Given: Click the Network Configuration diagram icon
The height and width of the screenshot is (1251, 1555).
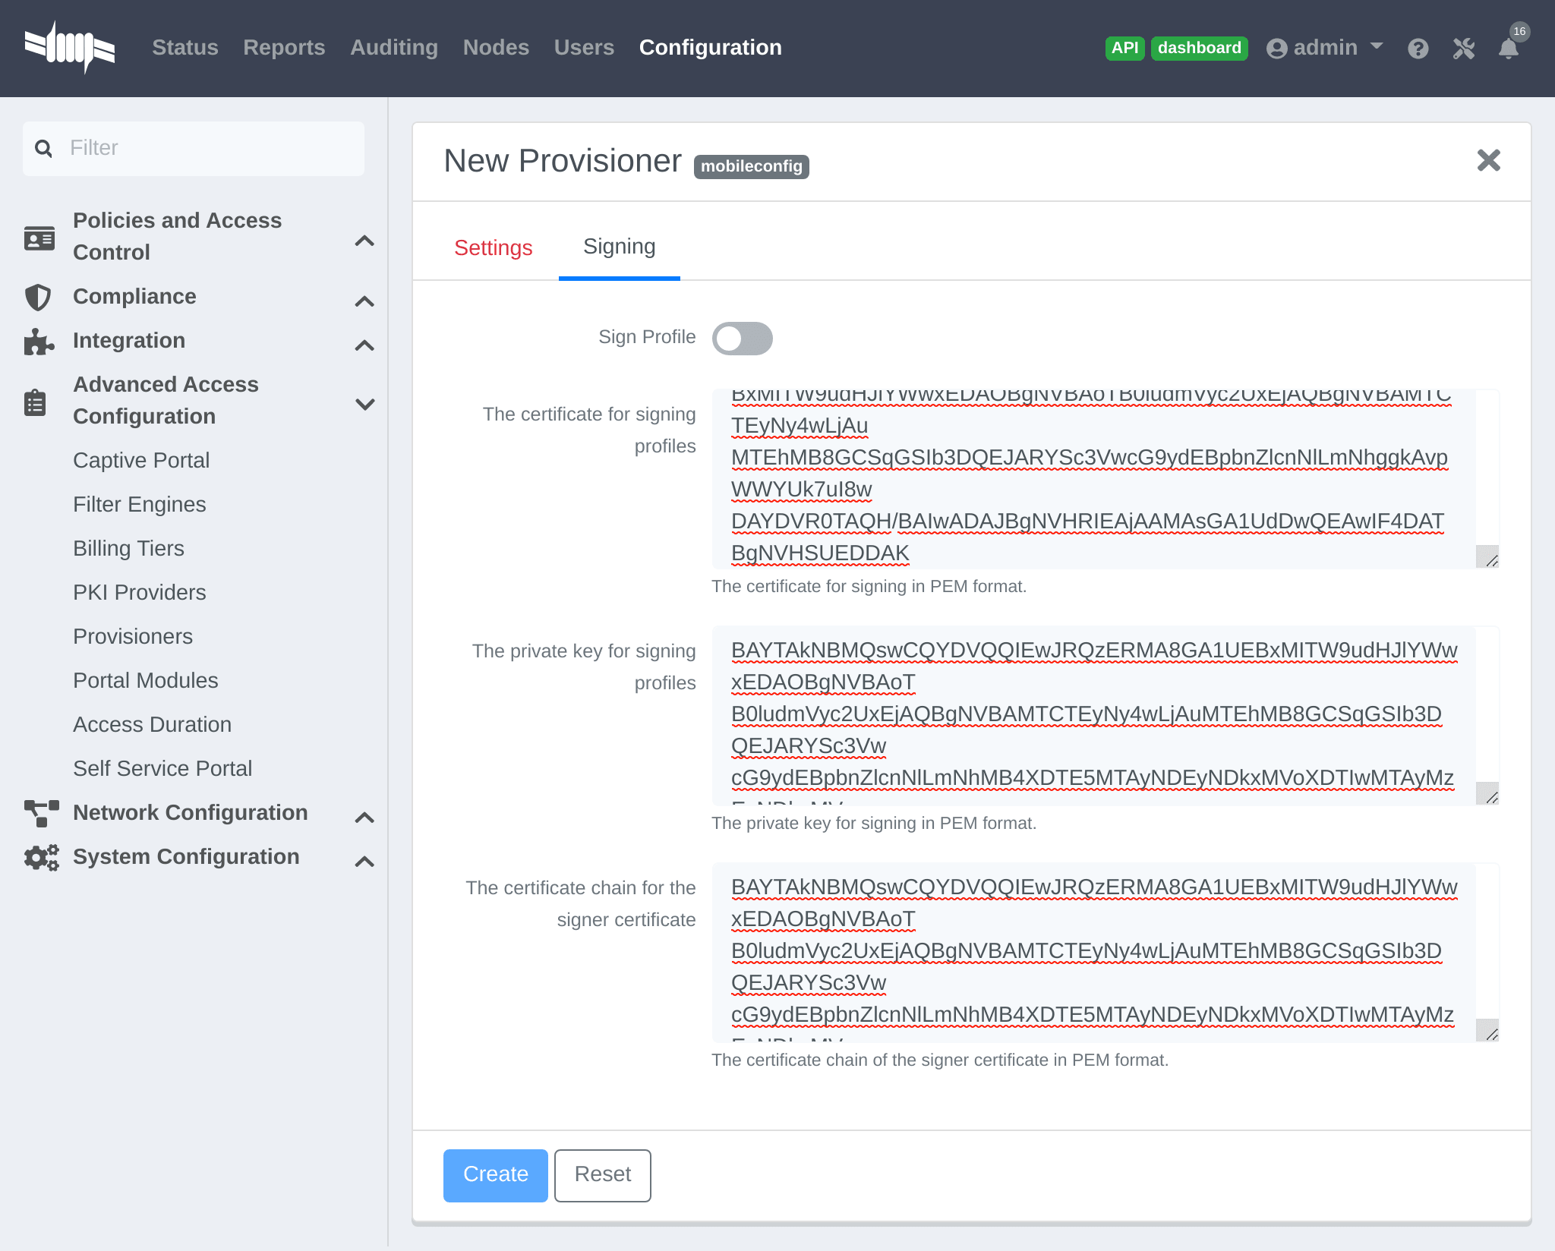Looking at the screenshot, I should 41,813.
